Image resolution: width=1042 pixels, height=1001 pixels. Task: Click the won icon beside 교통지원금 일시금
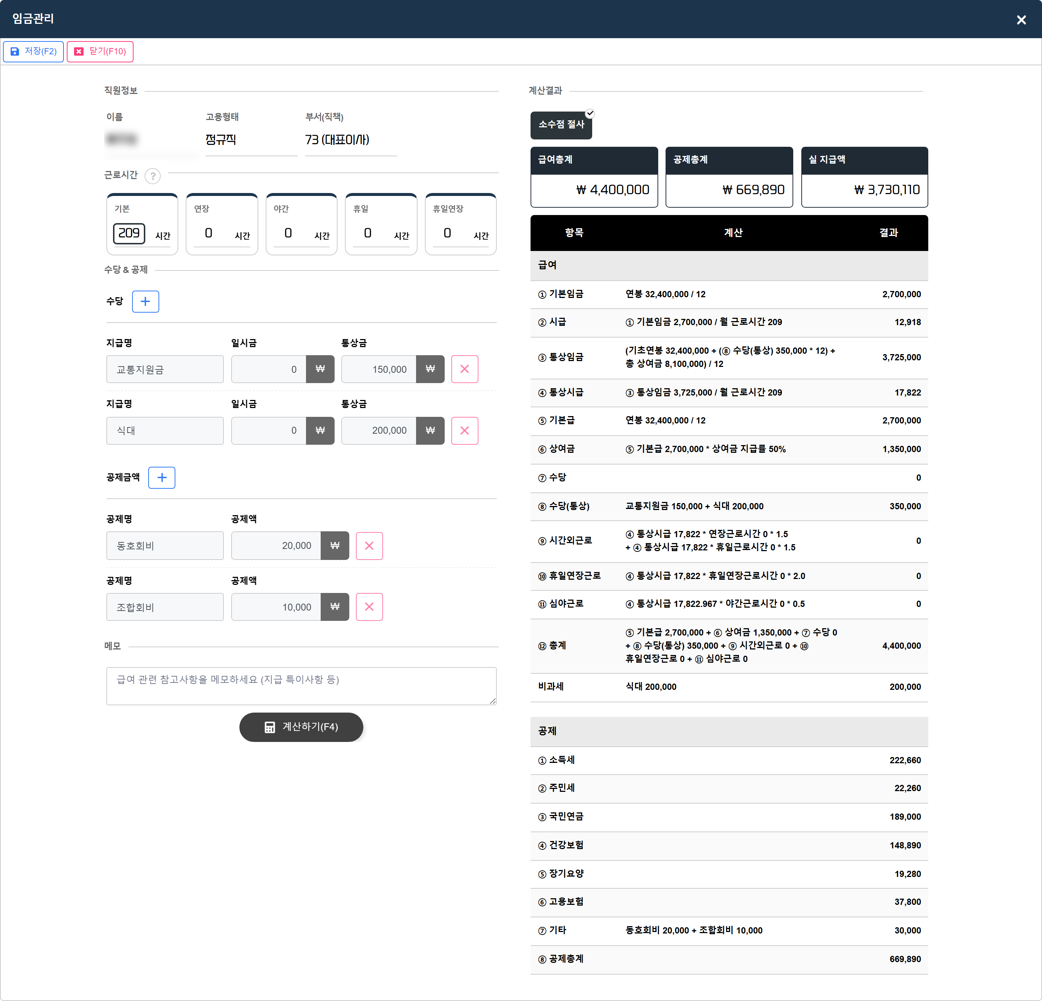[x=320, y=369]
